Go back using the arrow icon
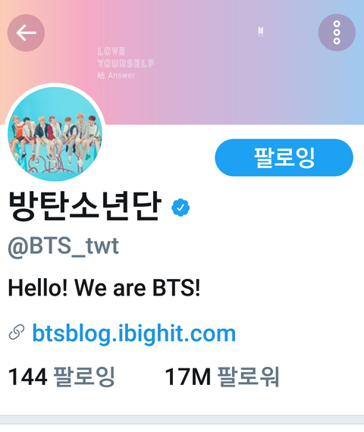Screen dimensions: 364x432 pos(26,33)
